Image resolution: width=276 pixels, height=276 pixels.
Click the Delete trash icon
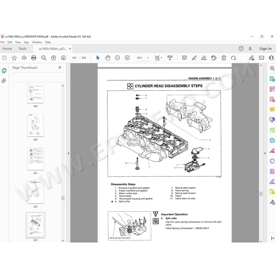coord(224,58)
